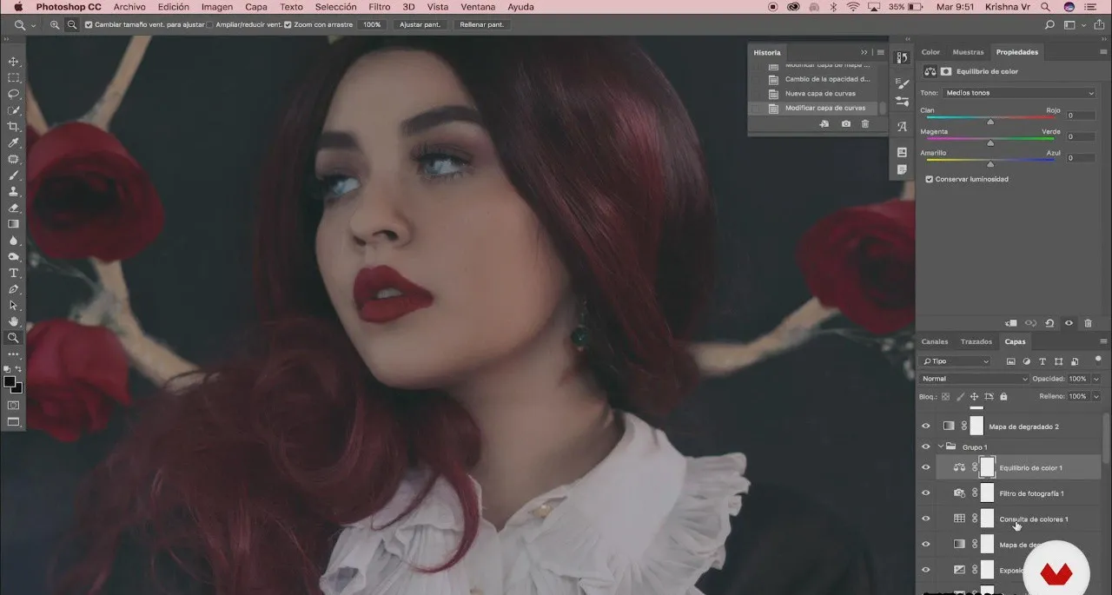The image size is (1112, 595).
Task: Toggle Zoom con arrastre checkbox
Action: pyautogui.click(x=288, y=24)
